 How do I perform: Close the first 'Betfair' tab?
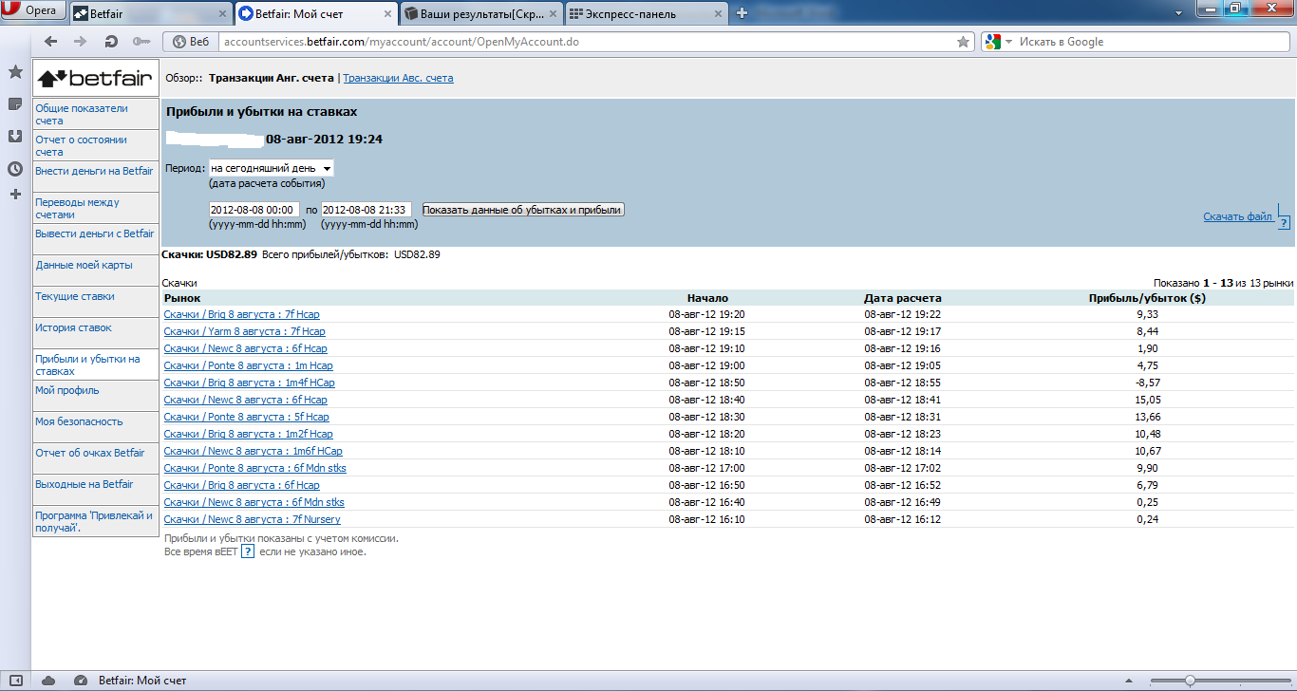[x=222, y=13]
